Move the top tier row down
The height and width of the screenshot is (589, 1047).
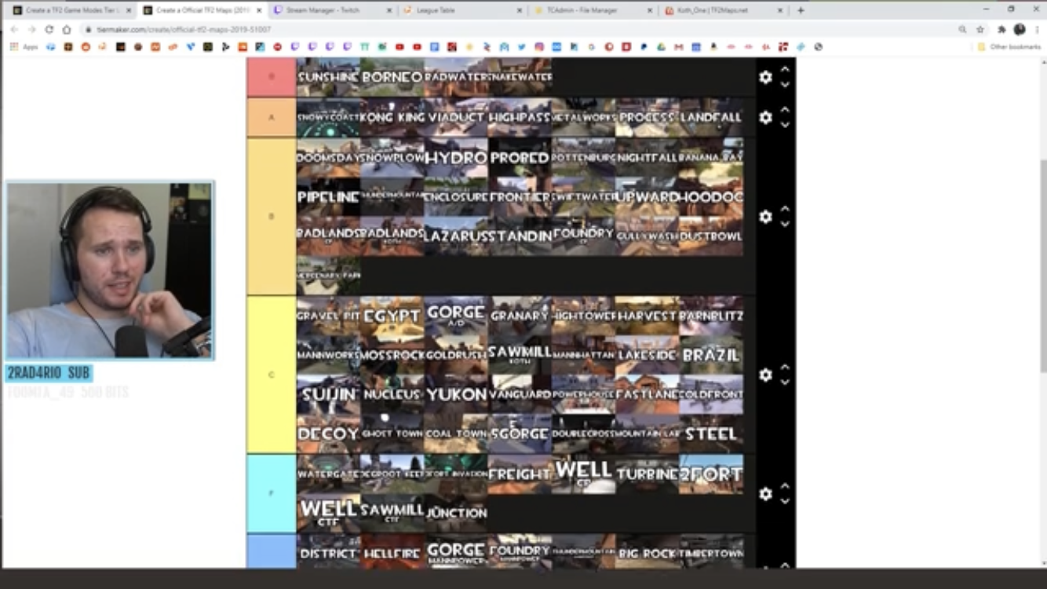click(x=785, y=85)
